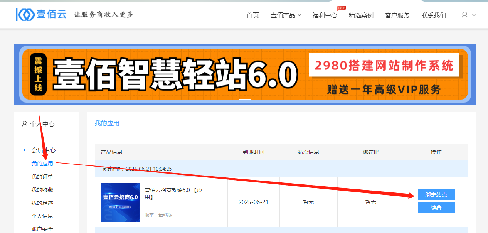Expand the user account dropdown arrow
Viewport: 488px width, 233px height.
[474, 15]
